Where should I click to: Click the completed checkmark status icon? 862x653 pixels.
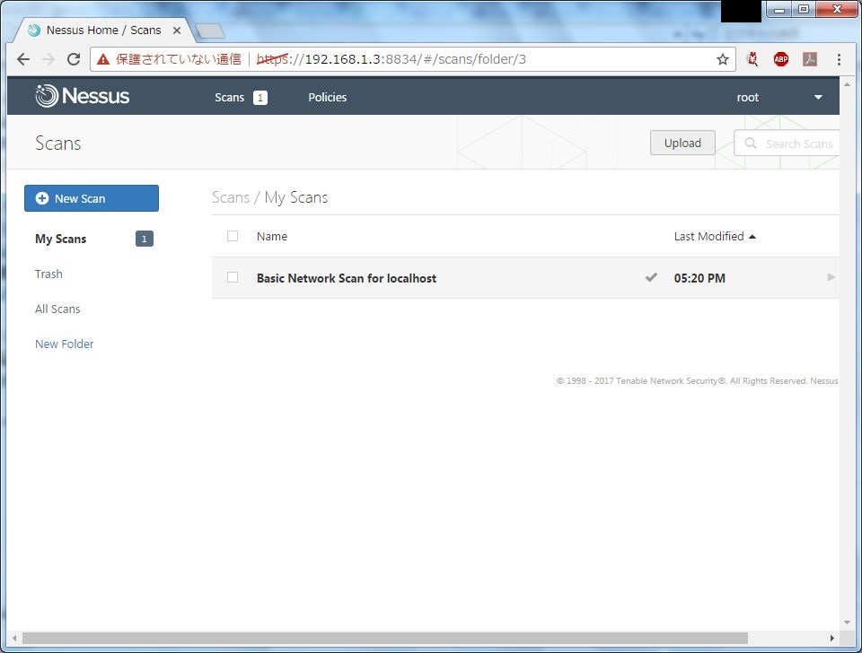tap(651, 277)
